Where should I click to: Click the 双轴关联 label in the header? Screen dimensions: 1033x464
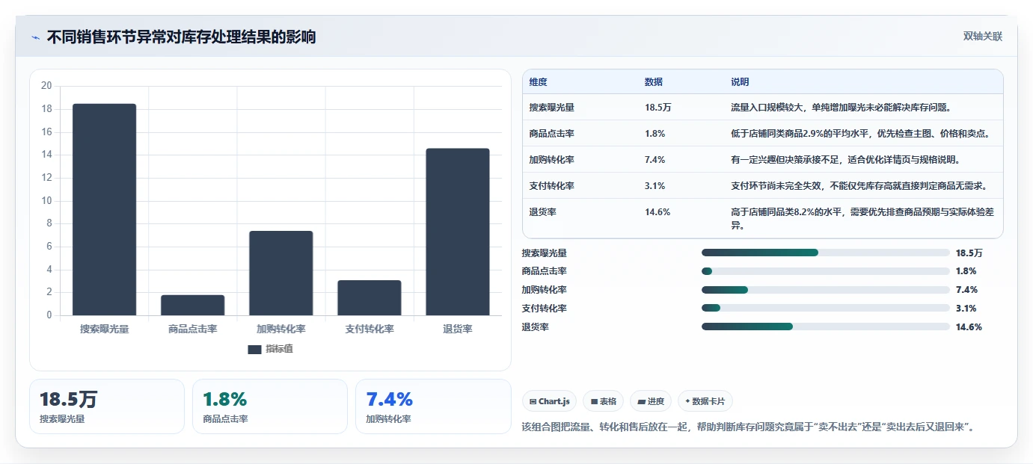(x=982, y=36)
